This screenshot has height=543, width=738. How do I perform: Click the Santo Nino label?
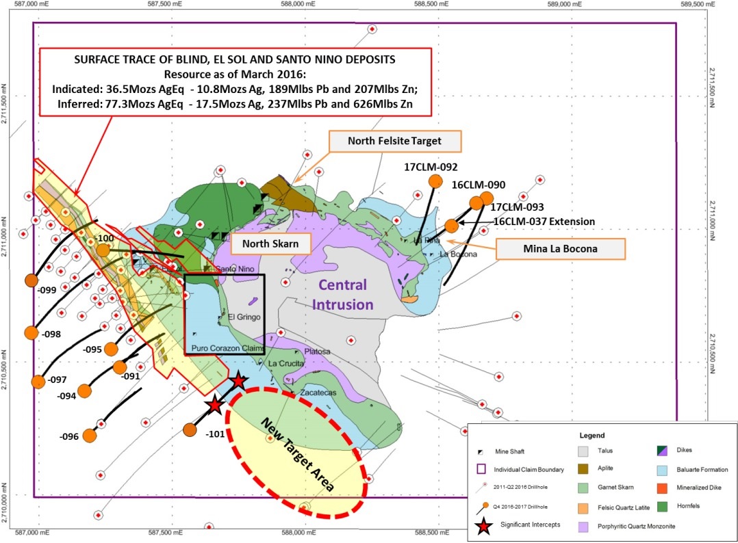[236, 269]
